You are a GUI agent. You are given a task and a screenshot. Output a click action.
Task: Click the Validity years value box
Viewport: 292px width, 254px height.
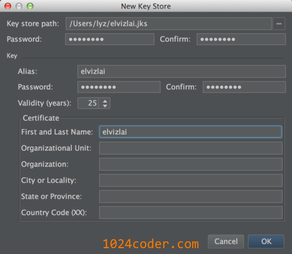coord(88,103)
